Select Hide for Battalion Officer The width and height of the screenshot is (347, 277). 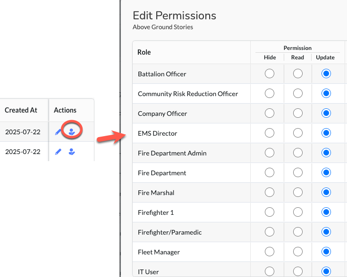269,73
